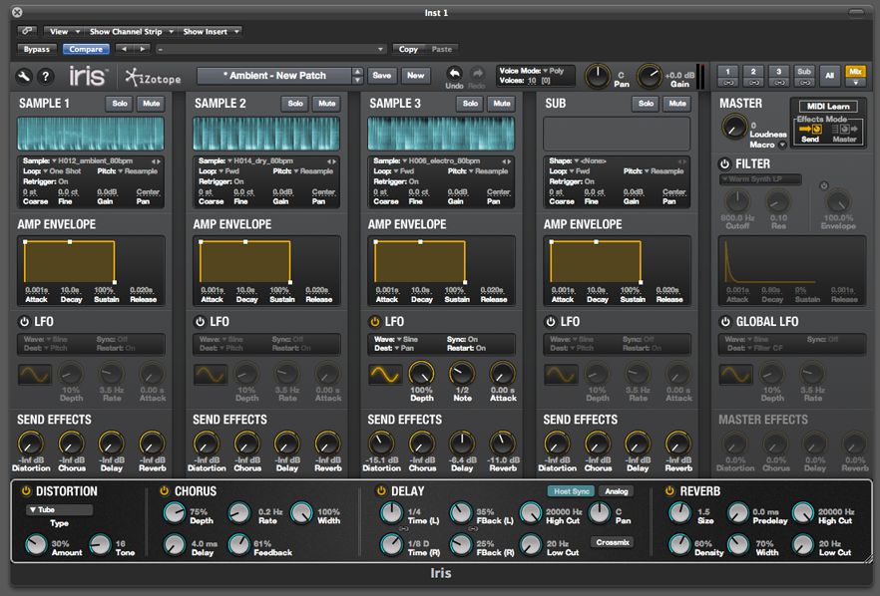Toggle Sample 2 LFO power button

[x=200, y=322]
